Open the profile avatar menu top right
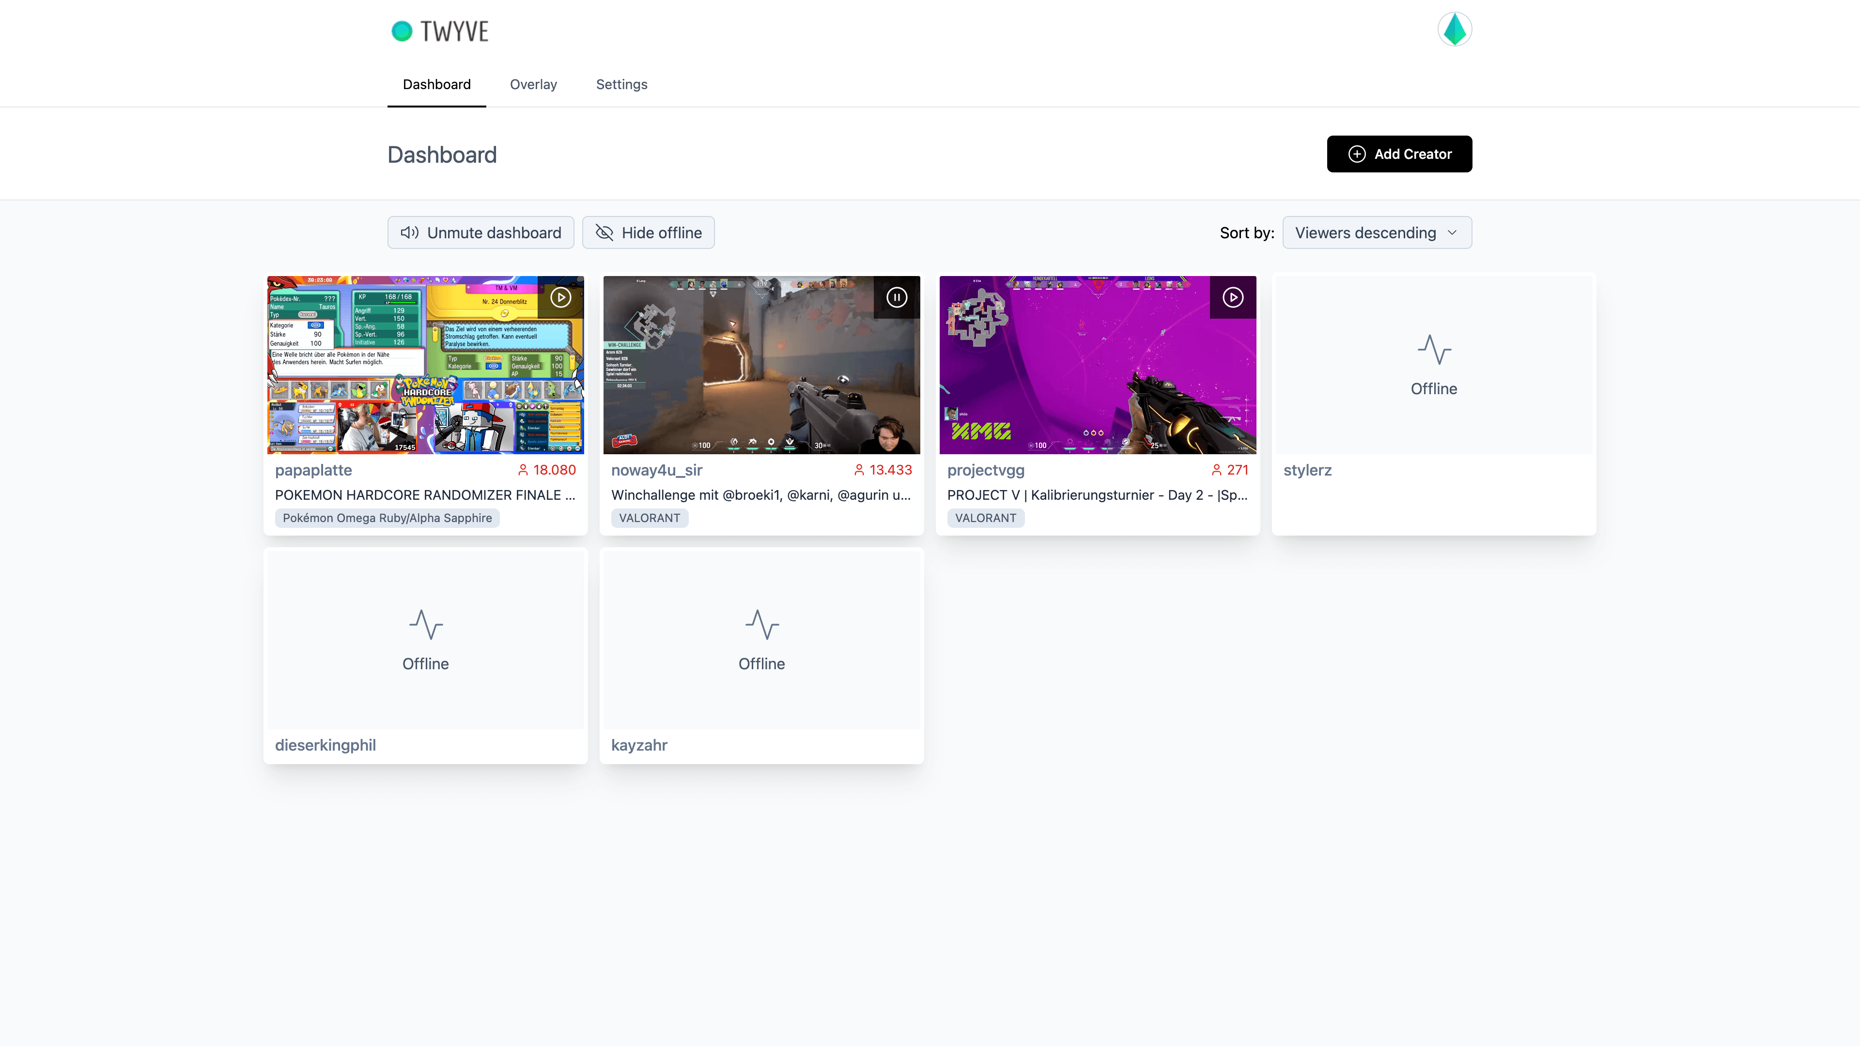Image resolution: width=1860 pixels, height=1046 pixels. point(1455,29)
